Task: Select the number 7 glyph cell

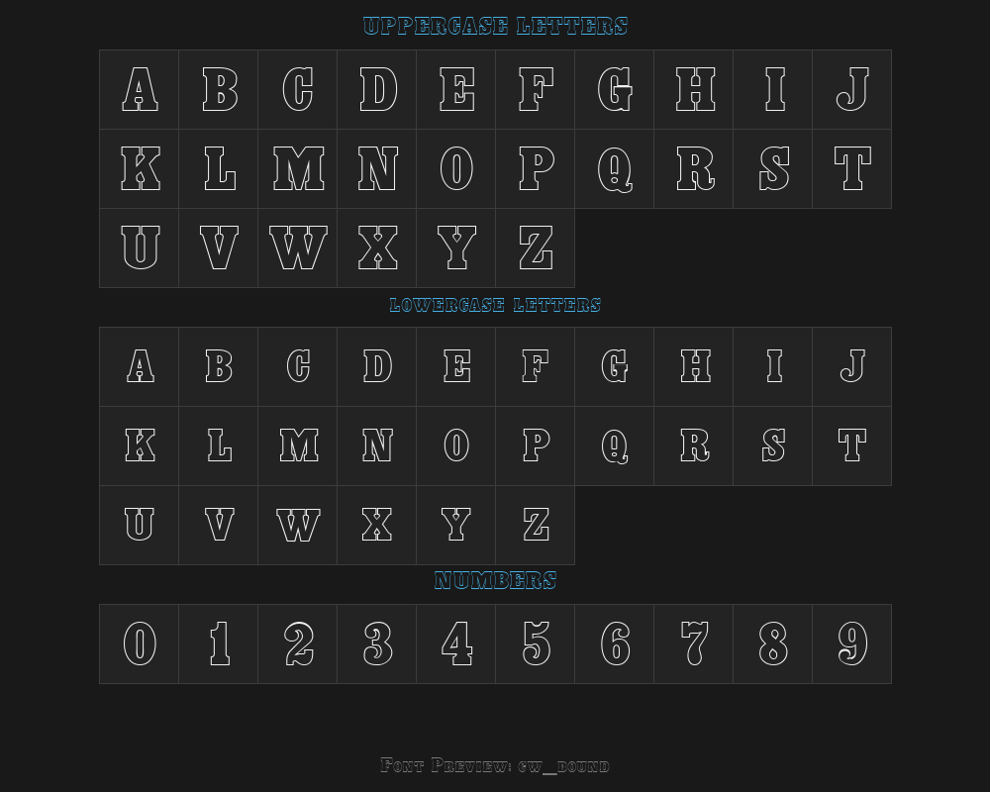Action: [x=693, y=644]
